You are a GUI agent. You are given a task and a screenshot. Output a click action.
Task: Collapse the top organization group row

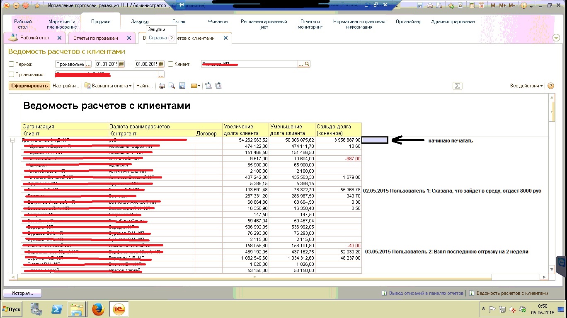(x=12, y=140)
